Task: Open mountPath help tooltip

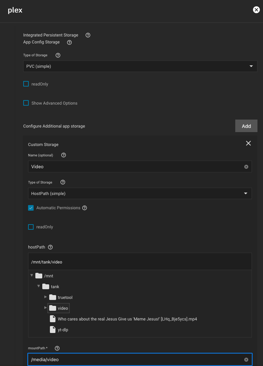Action: 57,348
